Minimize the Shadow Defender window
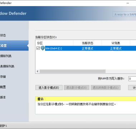The width and height of the screenshot is (136, 129). (128, 3)
